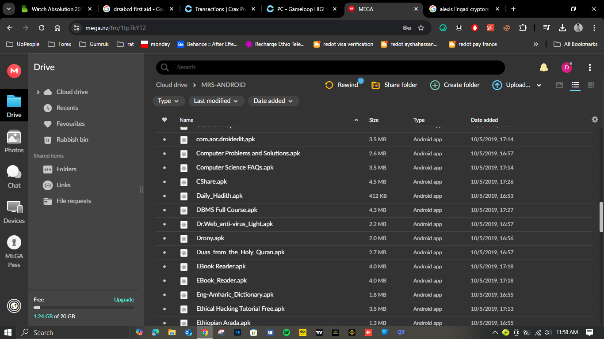Image resolution: width=604 pixels, height=339 pixels.
Task: Open column settings gear icon
Action: tap(595, 120)
